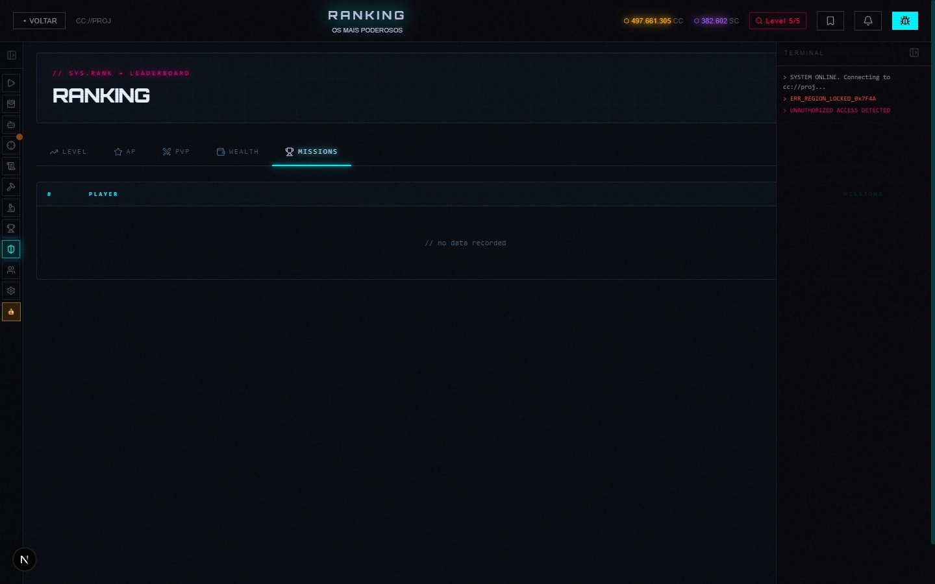Open the play arrow sidebar icon
The width and height of the screenshot is (935, 584).
click(11, 83)
